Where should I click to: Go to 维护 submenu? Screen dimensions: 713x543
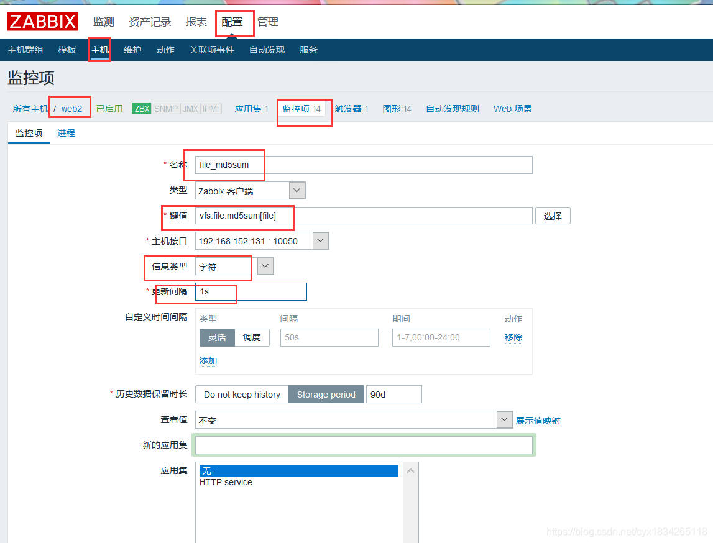132,50
